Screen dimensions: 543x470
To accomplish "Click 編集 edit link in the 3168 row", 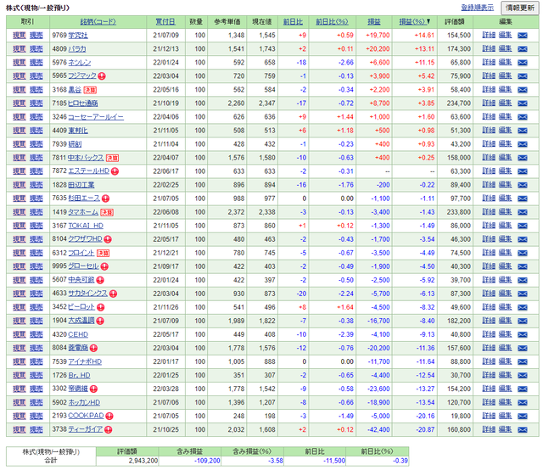I will [505, 89].
